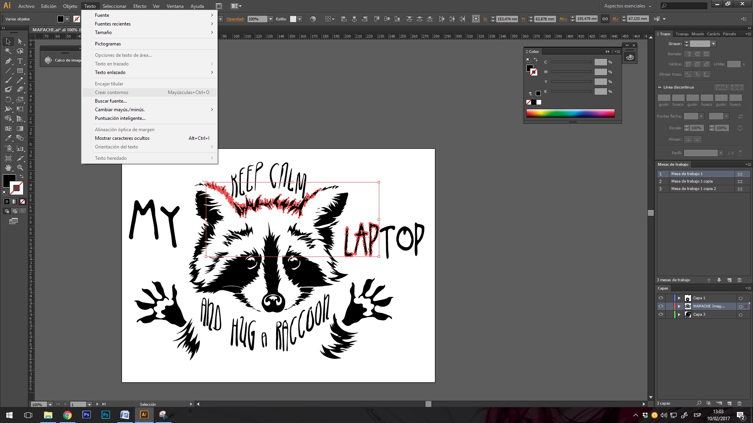Click the Cyan (C) slider track
The height and width of the screenshot is (423, 753).
(571, 62)
